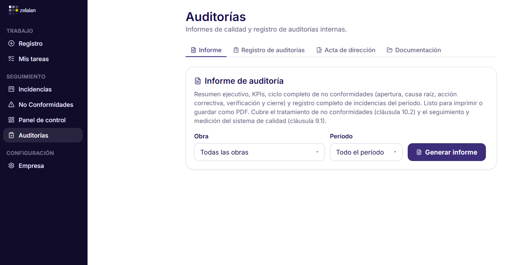Click the document icon on Informe tab
524x265 pixels.
pyautogui.click(x=193, y=50)
